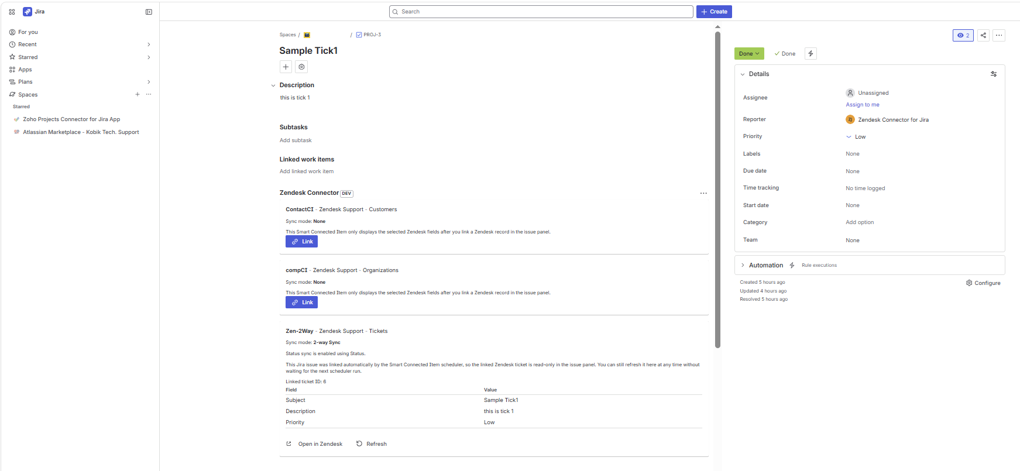Open the Priority Low dropdown
This screenshot has height=471, width=1020.
point(856,137)
